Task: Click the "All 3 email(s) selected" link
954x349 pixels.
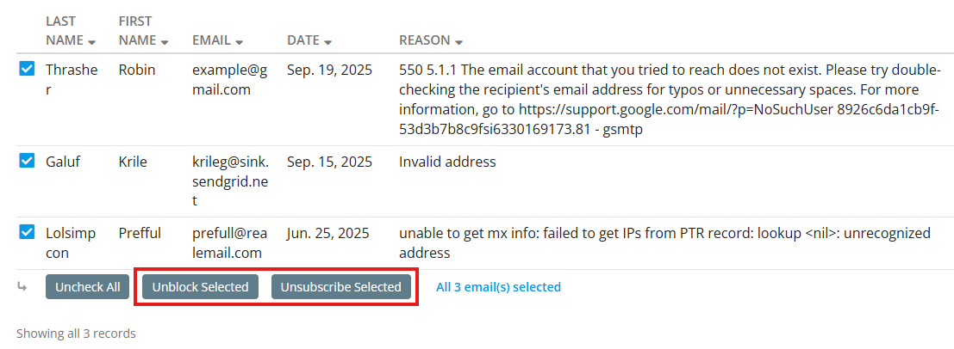Action: coord(498,287)
